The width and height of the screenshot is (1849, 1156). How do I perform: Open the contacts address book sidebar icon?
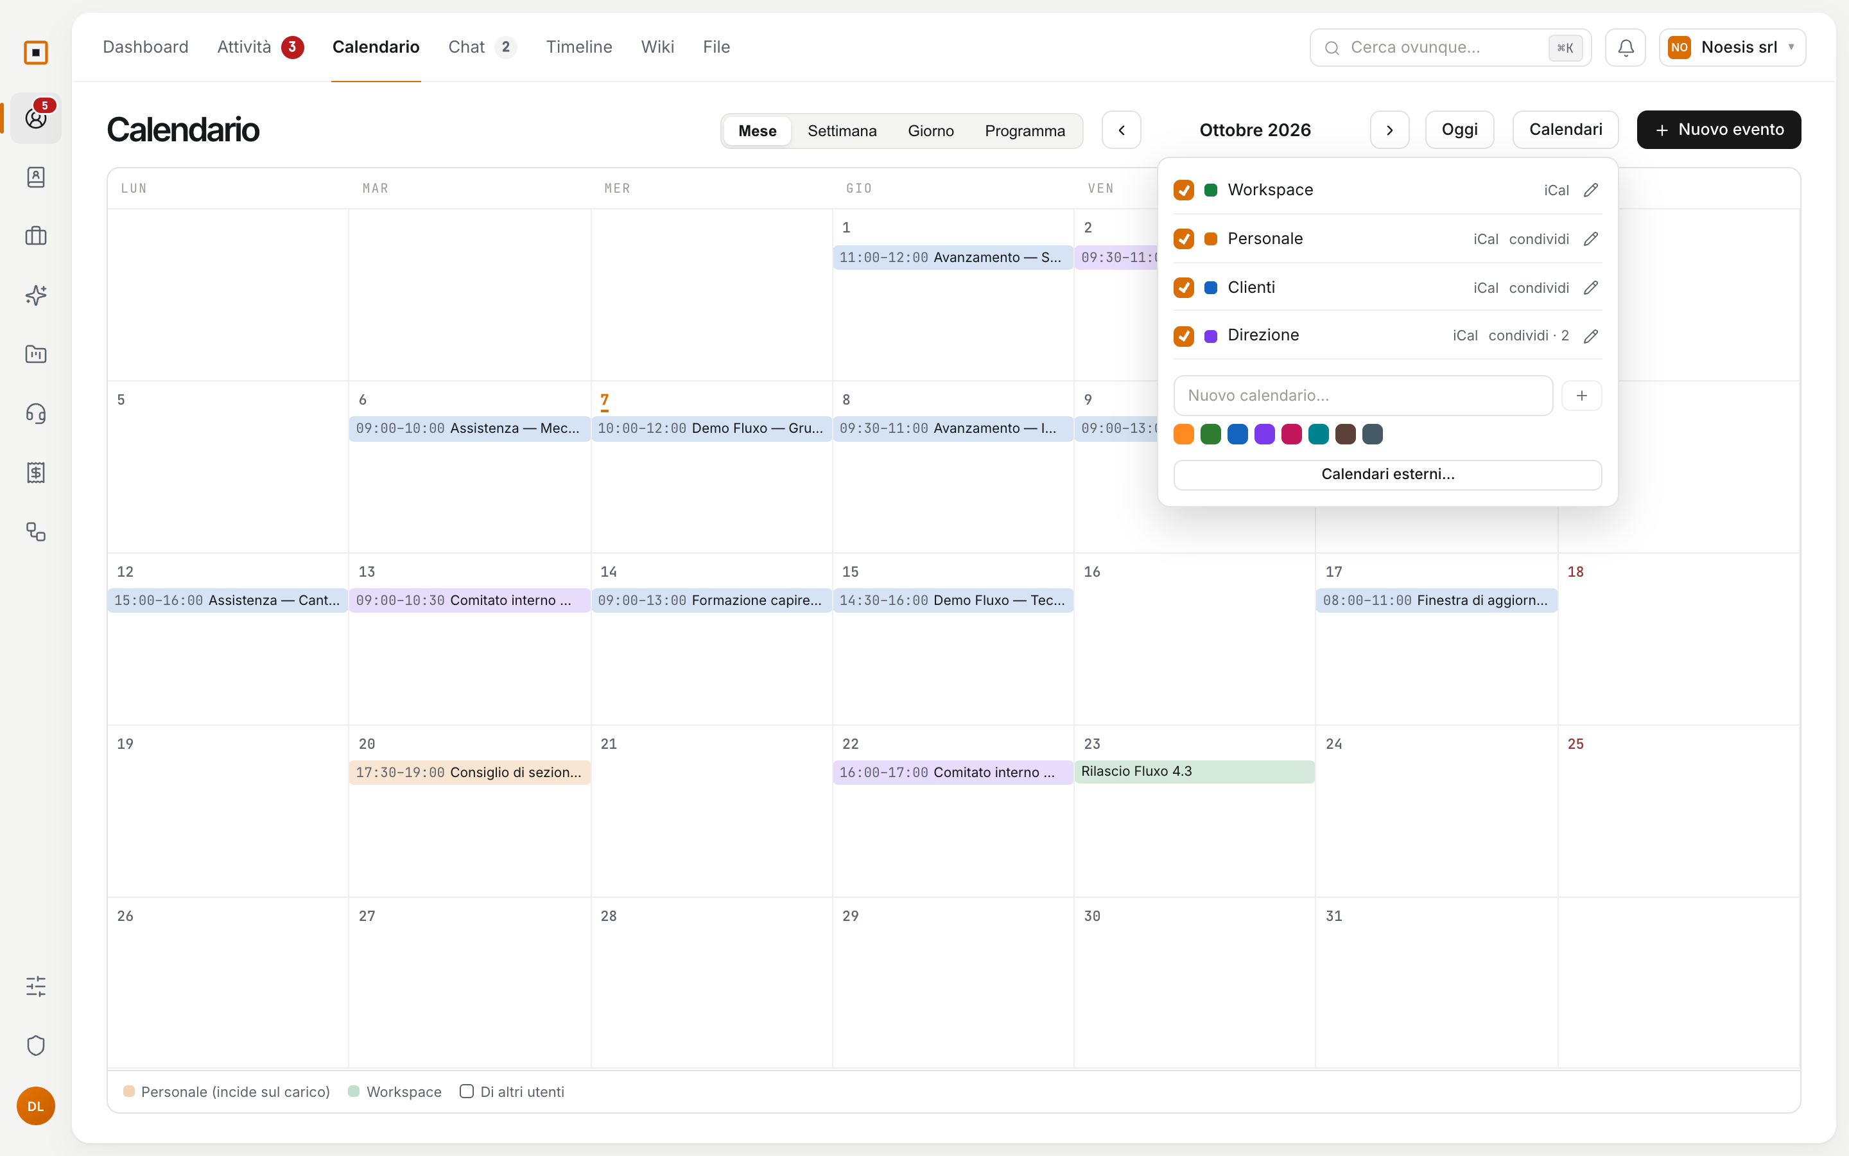(36, 177)
